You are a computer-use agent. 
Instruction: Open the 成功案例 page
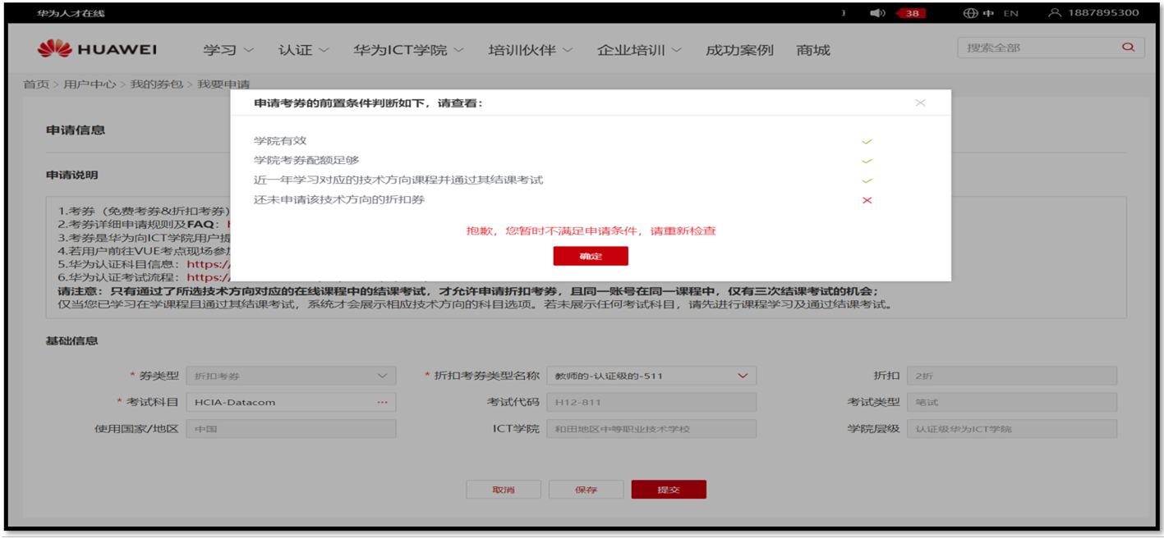[739, 50]
